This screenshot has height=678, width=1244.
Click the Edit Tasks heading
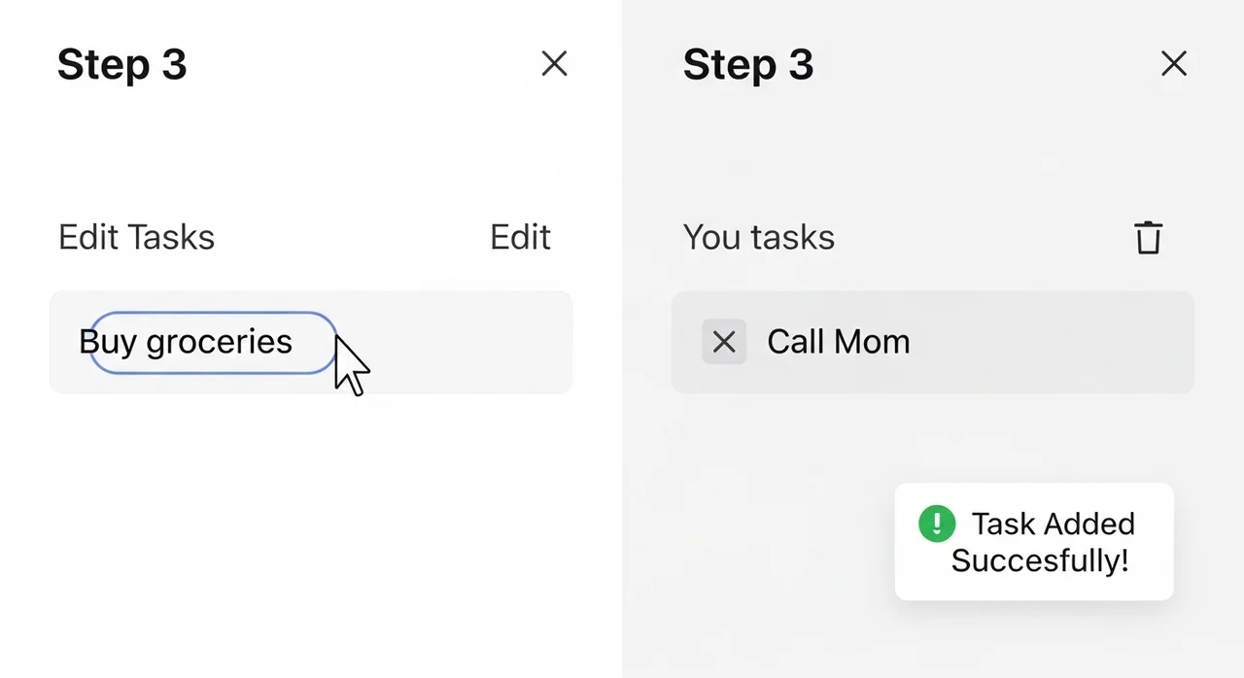point(136,237)
